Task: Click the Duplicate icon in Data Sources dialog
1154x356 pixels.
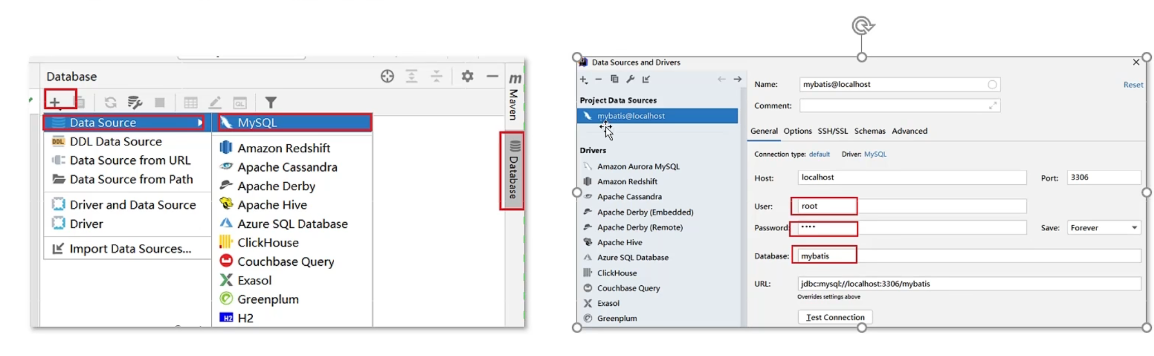Action: [x=615, y=79]
